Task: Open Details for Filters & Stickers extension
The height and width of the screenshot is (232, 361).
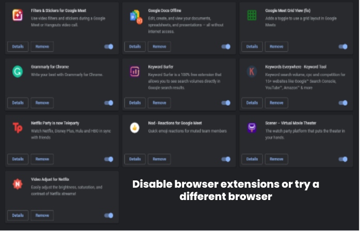Action: [x=18, y=47]
